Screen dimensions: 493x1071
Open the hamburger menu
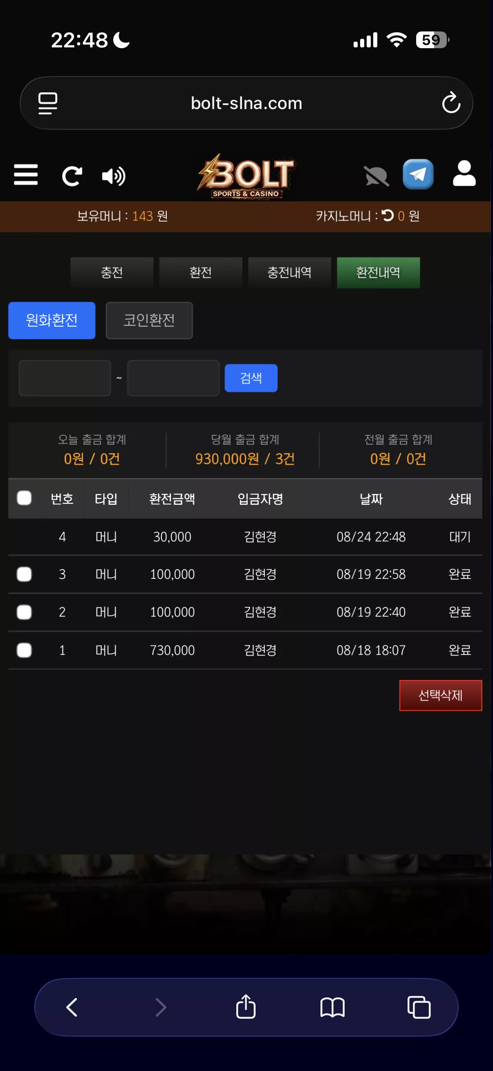click(x=26, y=175)
